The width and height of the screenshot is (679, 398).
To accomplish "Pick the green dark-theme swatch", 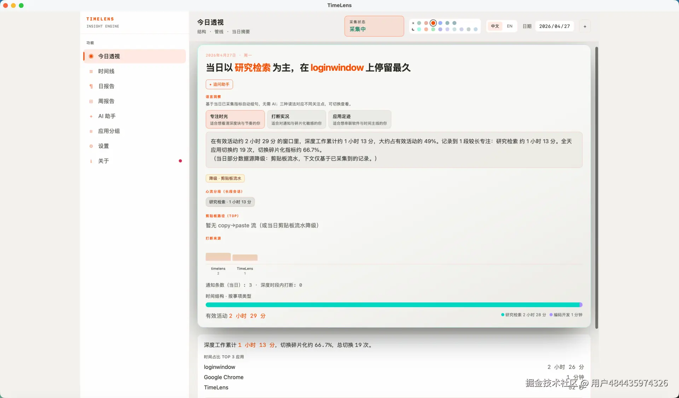I will pyautogui.click(x=433, y=29).
